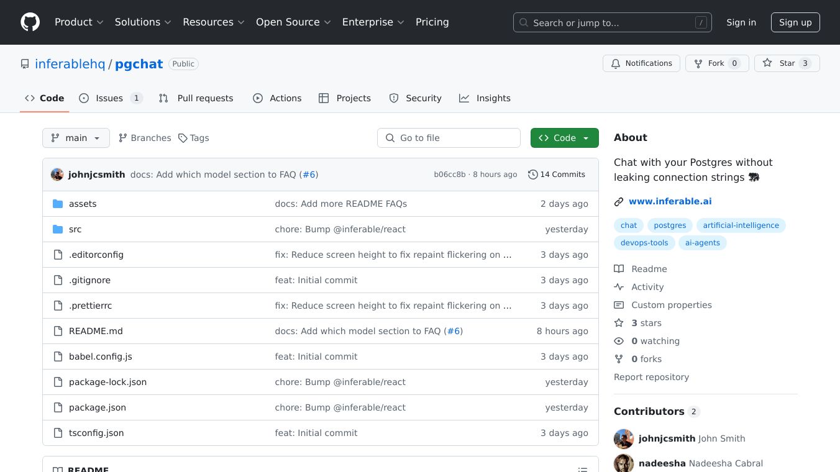Open the Security tab
Viewport: 840px width, 472px height.
coord(415,98)
